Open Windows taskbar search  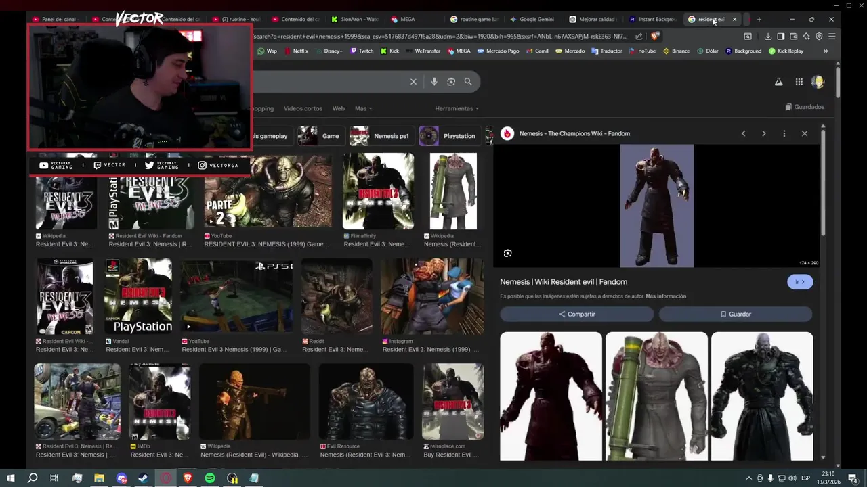pos(33,478)
